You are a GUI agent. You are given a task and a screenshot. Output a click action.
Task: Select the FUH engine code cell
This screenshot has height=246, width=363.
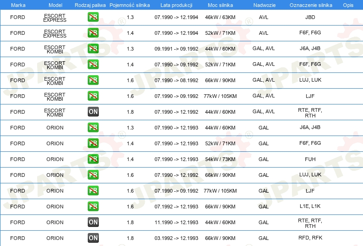point(310,159)
